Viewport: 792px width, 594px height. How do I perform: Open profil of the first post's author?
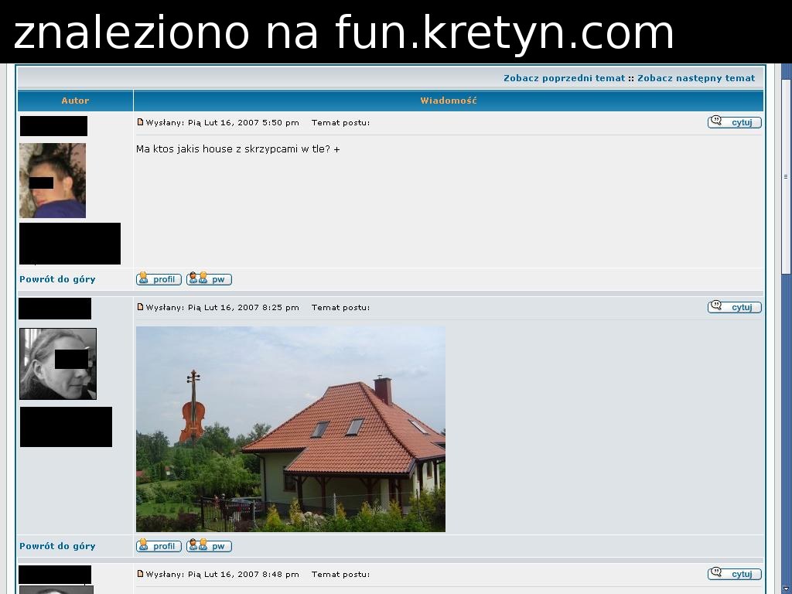coord(159,279)
